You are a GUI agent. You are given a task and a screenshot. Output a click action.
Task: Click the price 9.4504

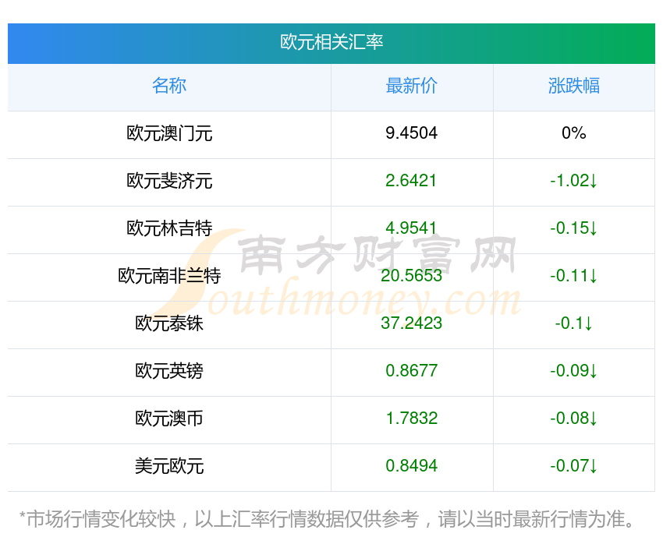click(411, 133)
